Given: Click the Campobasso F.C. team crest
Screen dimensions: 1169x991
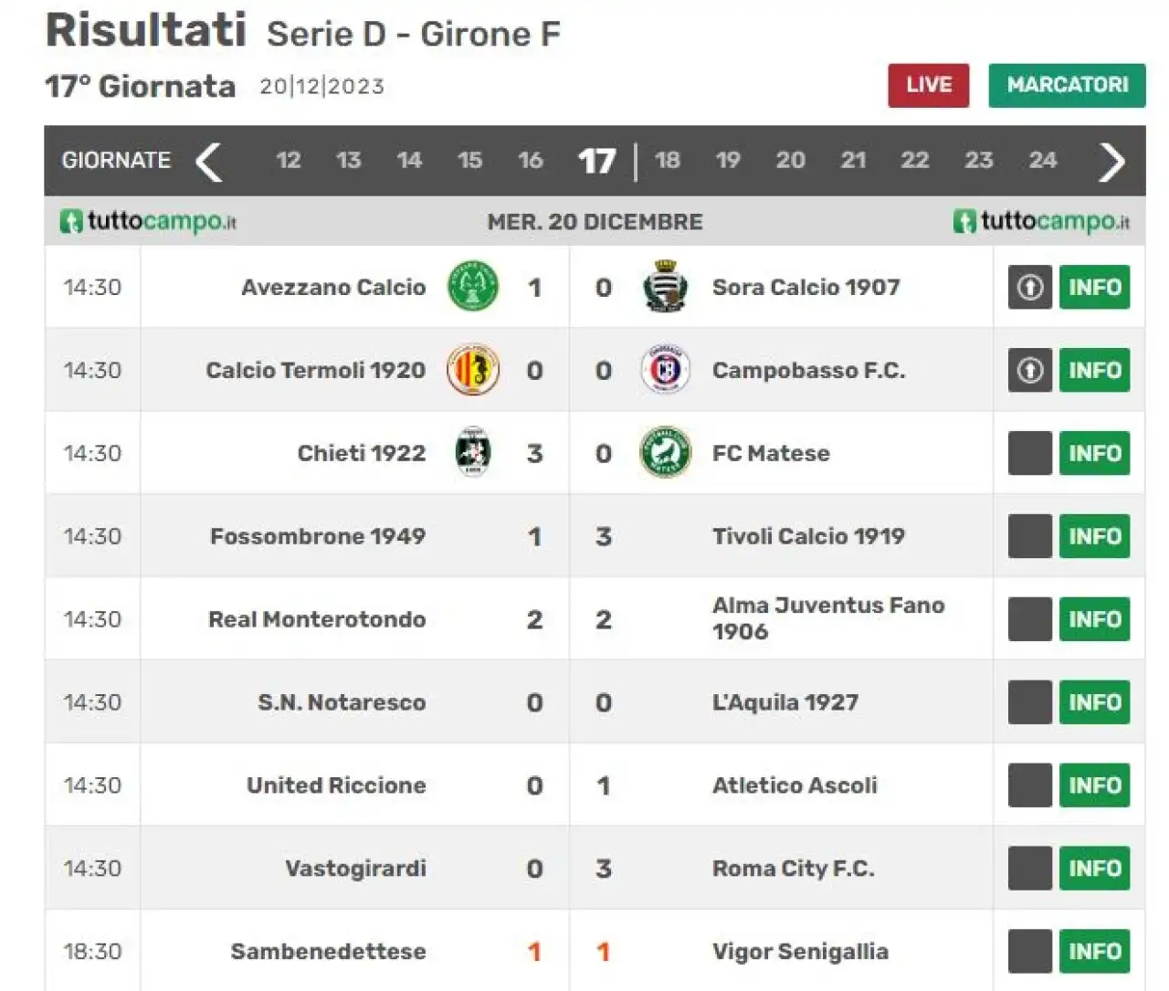Looking at the screenshot, I should point(665,370).
